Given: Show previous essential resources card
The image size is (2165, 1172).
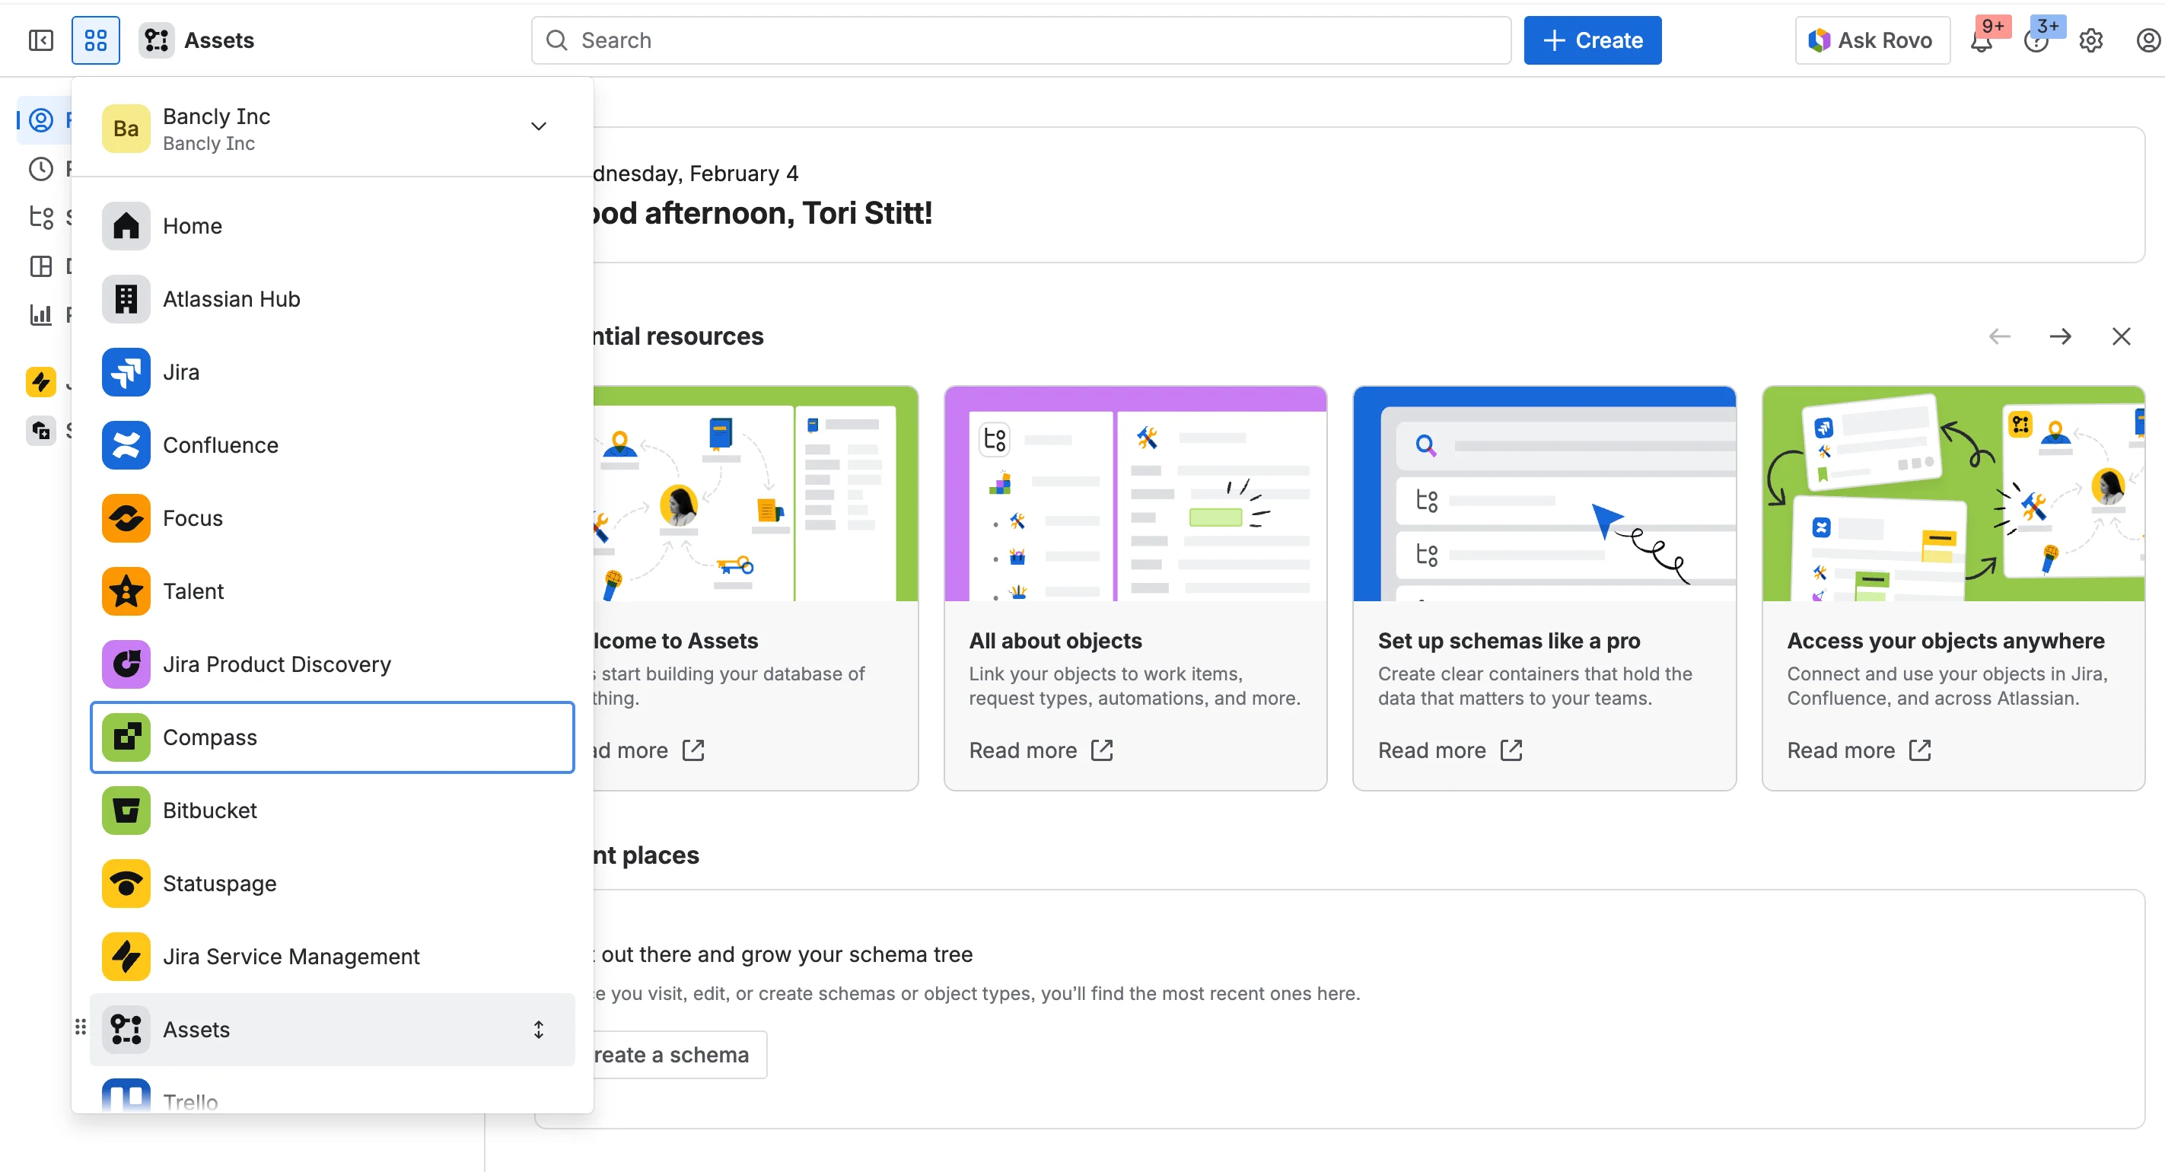Looking at the screenshot, I should pyautogui.click(x=1999, y=336).
